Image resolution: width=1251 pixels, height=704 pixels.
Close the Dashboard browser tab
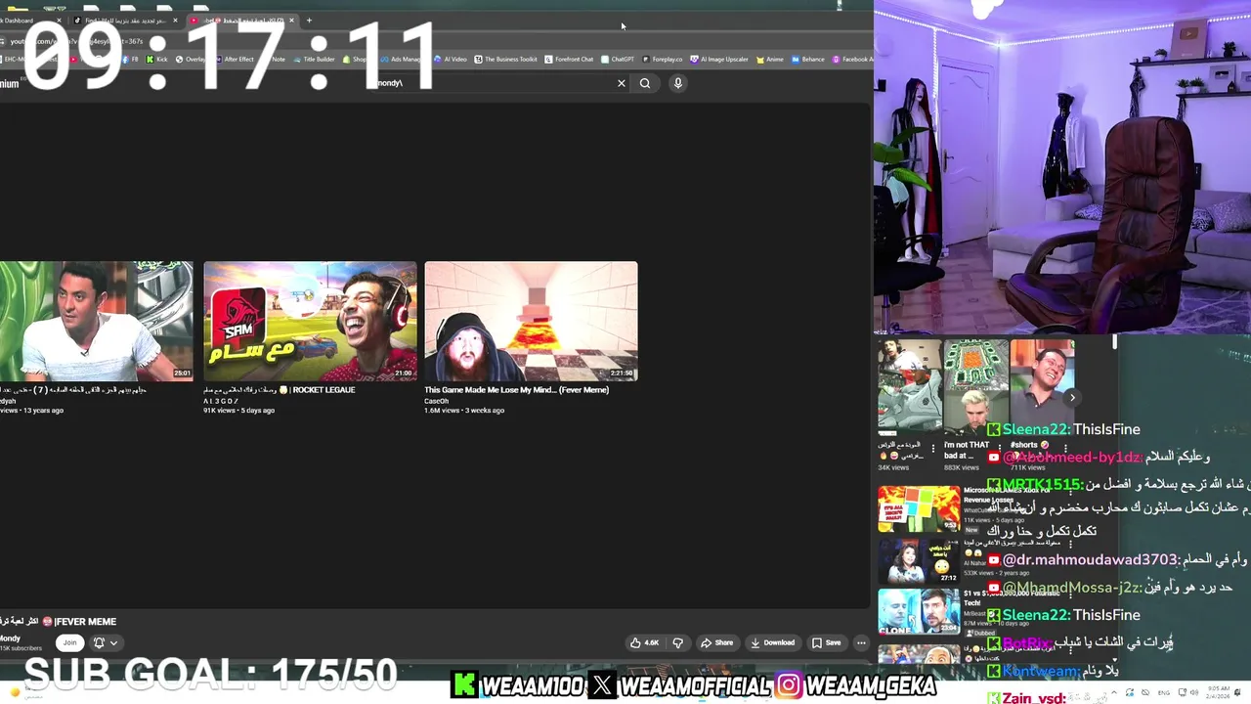pyautogui.click(x=59, y=21)
